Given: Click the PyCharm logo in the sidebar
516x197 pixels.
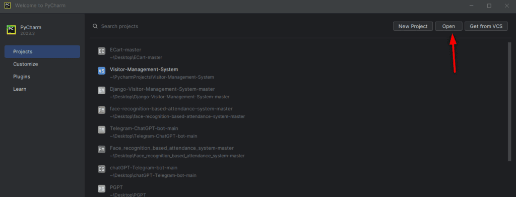Looking at the screenshot, I should point(11,30).
